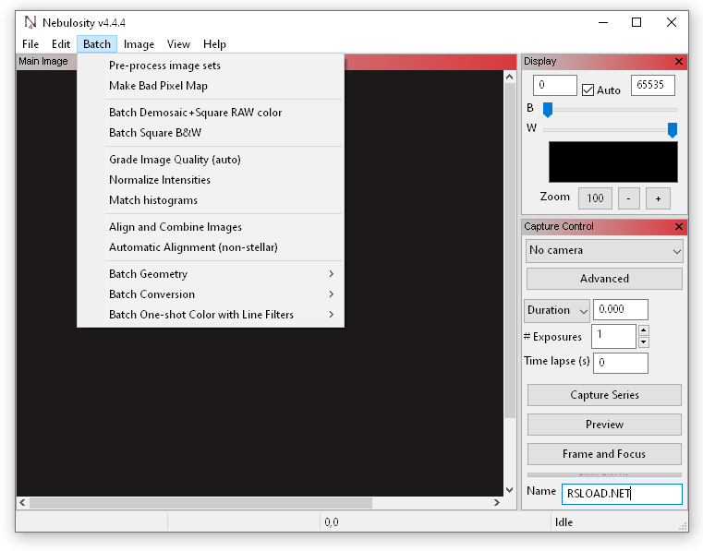Close the Capture Control panel
Viewport: 703px width, 551px height.
point(679,227)
